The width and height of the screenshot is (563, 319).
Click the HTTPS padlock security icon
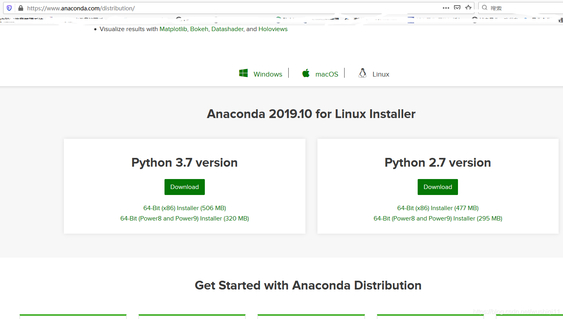pyautogui.click(x=20, y=8)
